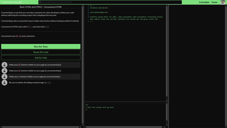Screen dimensions: 227x128
Task: Select the Ask for help button
Action: (x=41, y=58)
